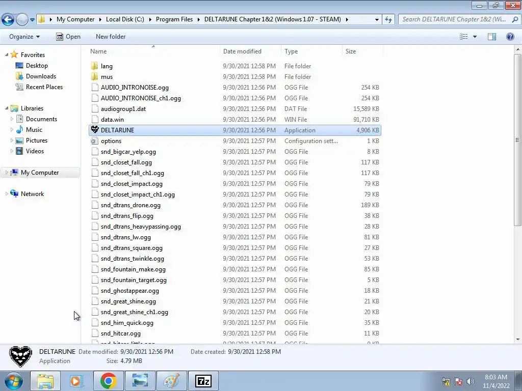The image size is (522, 391).
Task: Click the large DELTARUNE icon in details pane
Action: (20, 356)
